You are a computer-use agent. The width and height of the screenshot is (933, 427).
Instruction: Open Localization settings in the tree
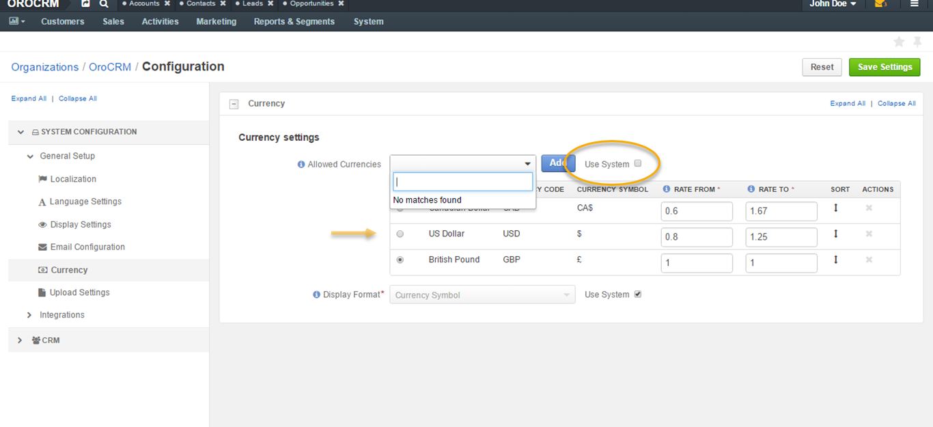click(x=73, y=179)
